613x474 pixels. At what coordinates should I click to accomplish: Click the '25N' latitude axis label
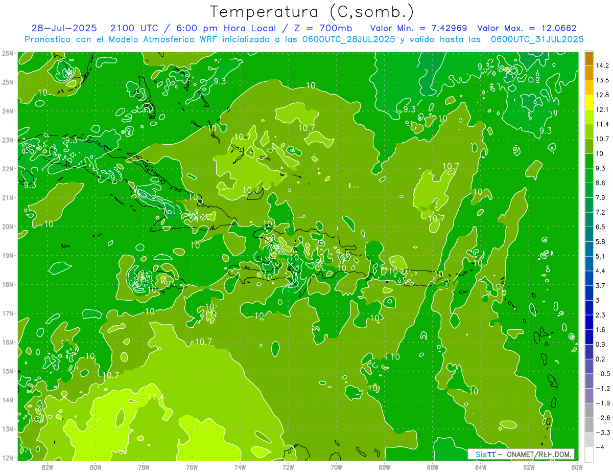point(8,82)
